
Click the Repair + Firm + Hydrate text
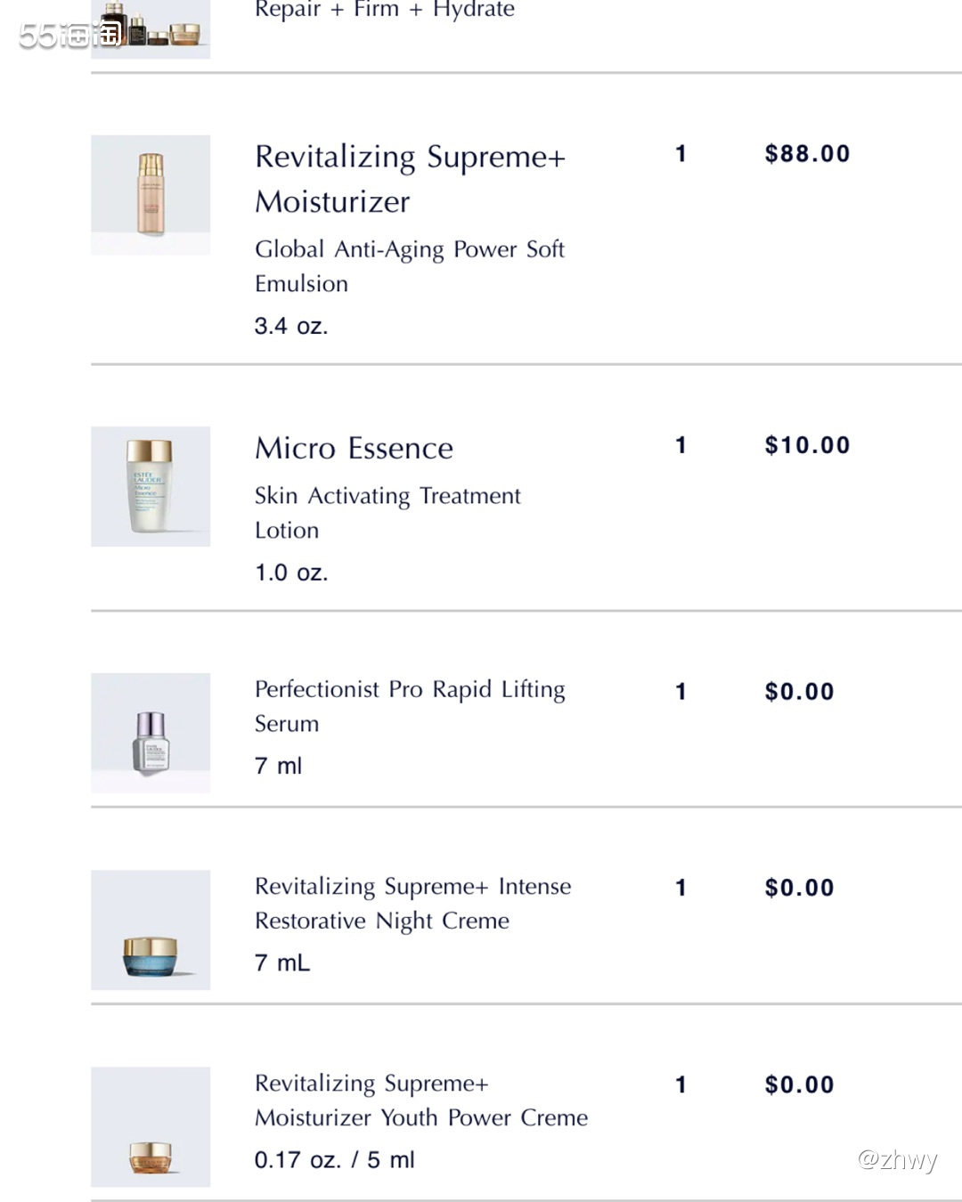[x=385, y=10]
